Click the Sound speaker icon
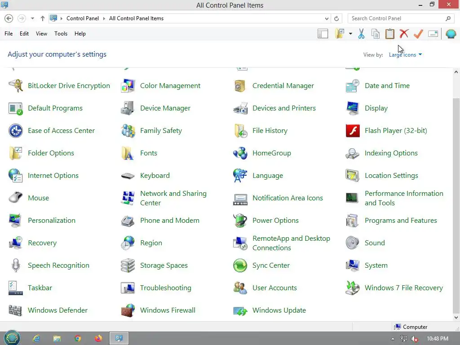 (352, 243)
